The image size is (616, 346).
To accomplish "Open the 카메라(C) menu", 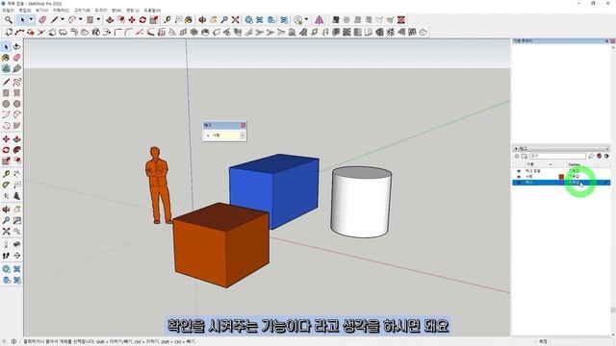I will coord(61,11).
